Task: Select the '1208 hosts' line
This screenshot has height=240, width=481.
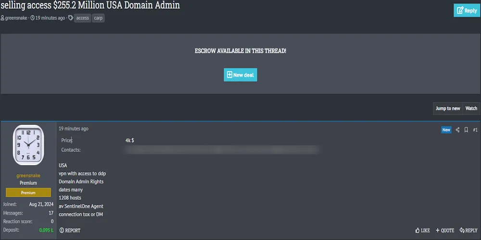Action: coord(70,198)
